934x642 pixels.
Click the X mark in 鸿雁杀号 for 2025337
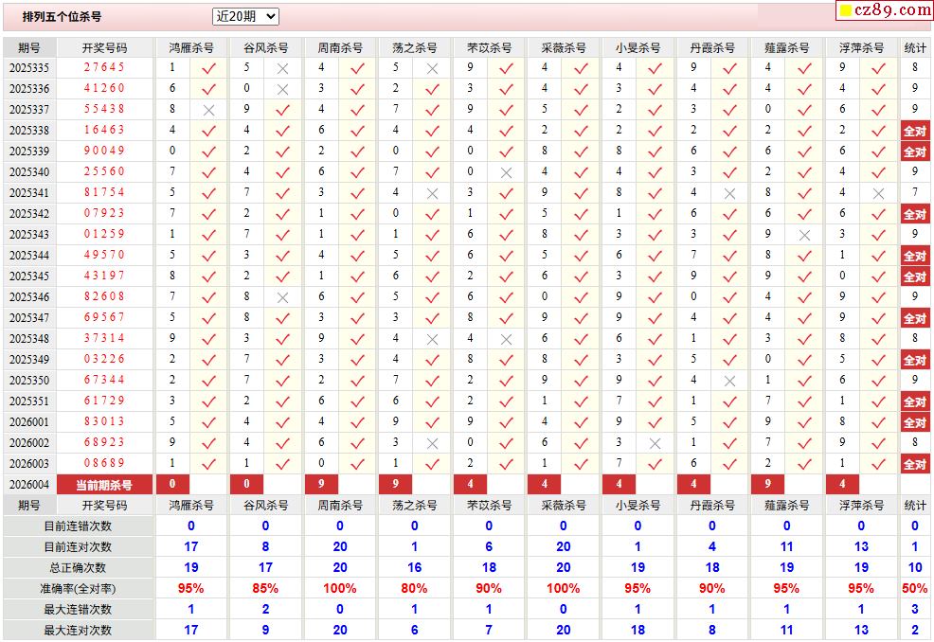(x=208, y=110)
